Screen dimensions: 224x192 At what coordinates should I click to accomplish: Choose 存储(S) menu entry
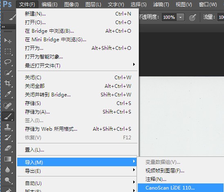click(x=78, y=103)
